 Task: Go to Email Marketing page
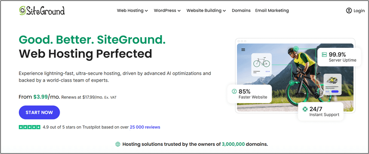[272, 11]
